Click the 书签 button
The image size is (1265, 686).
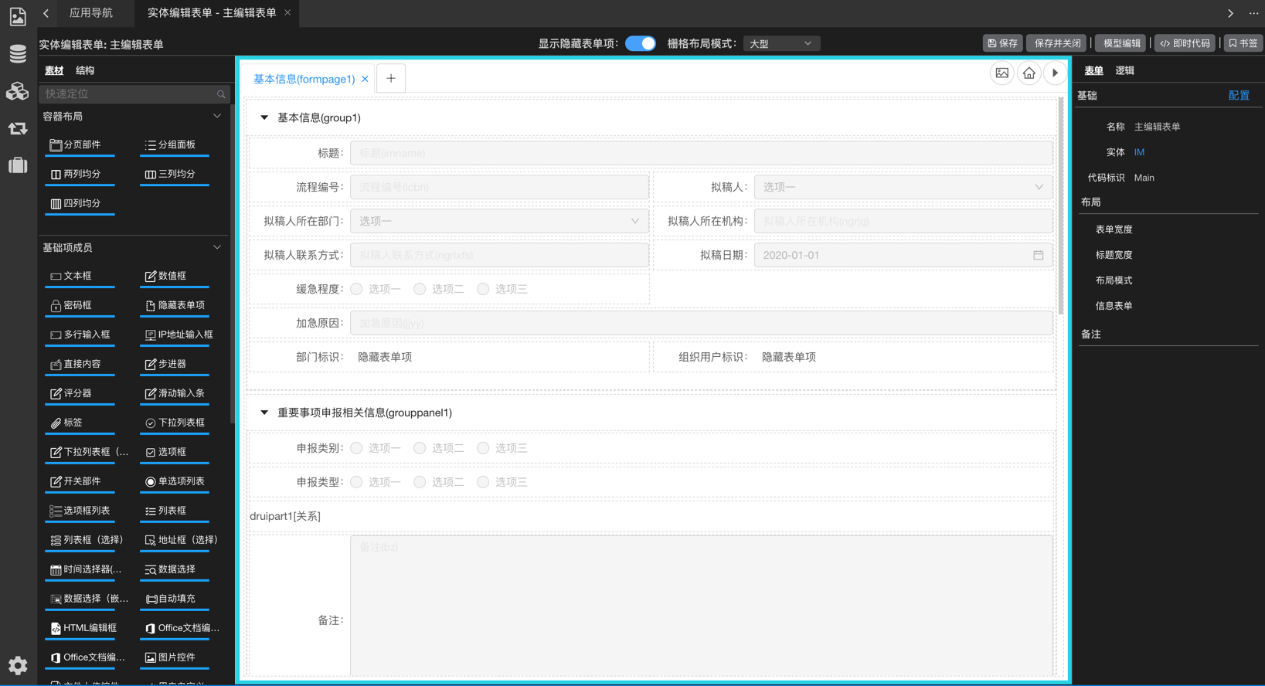coord(1243,43)
